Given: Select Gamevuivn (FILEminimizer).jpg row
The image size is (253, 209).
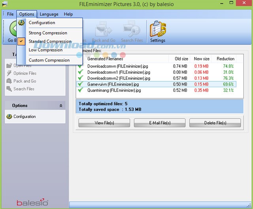Looking at the screenshot, I should pos(156,84).
